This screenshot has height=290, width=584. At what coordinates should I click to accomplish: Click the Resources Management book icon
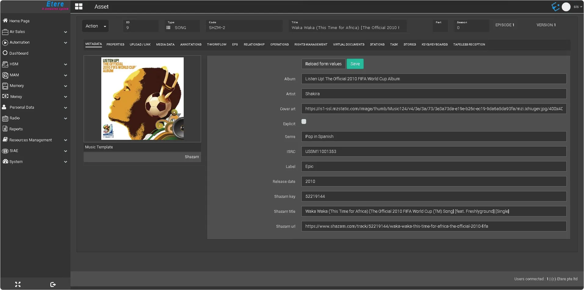point(5,140)
